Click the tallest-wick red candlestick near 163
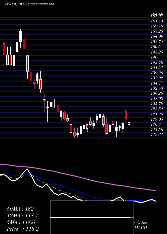This screenshot has width=167, height=234. [x=24, y=44]
